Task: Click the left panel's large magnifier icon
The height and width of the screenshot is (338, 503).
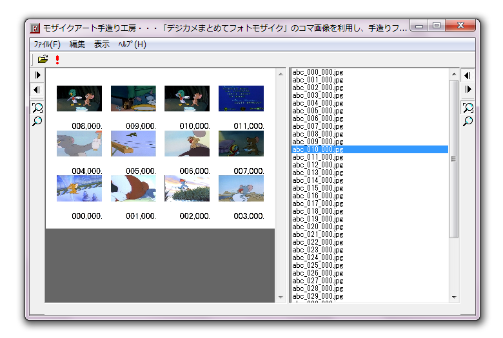Action: tap(37, 108)
